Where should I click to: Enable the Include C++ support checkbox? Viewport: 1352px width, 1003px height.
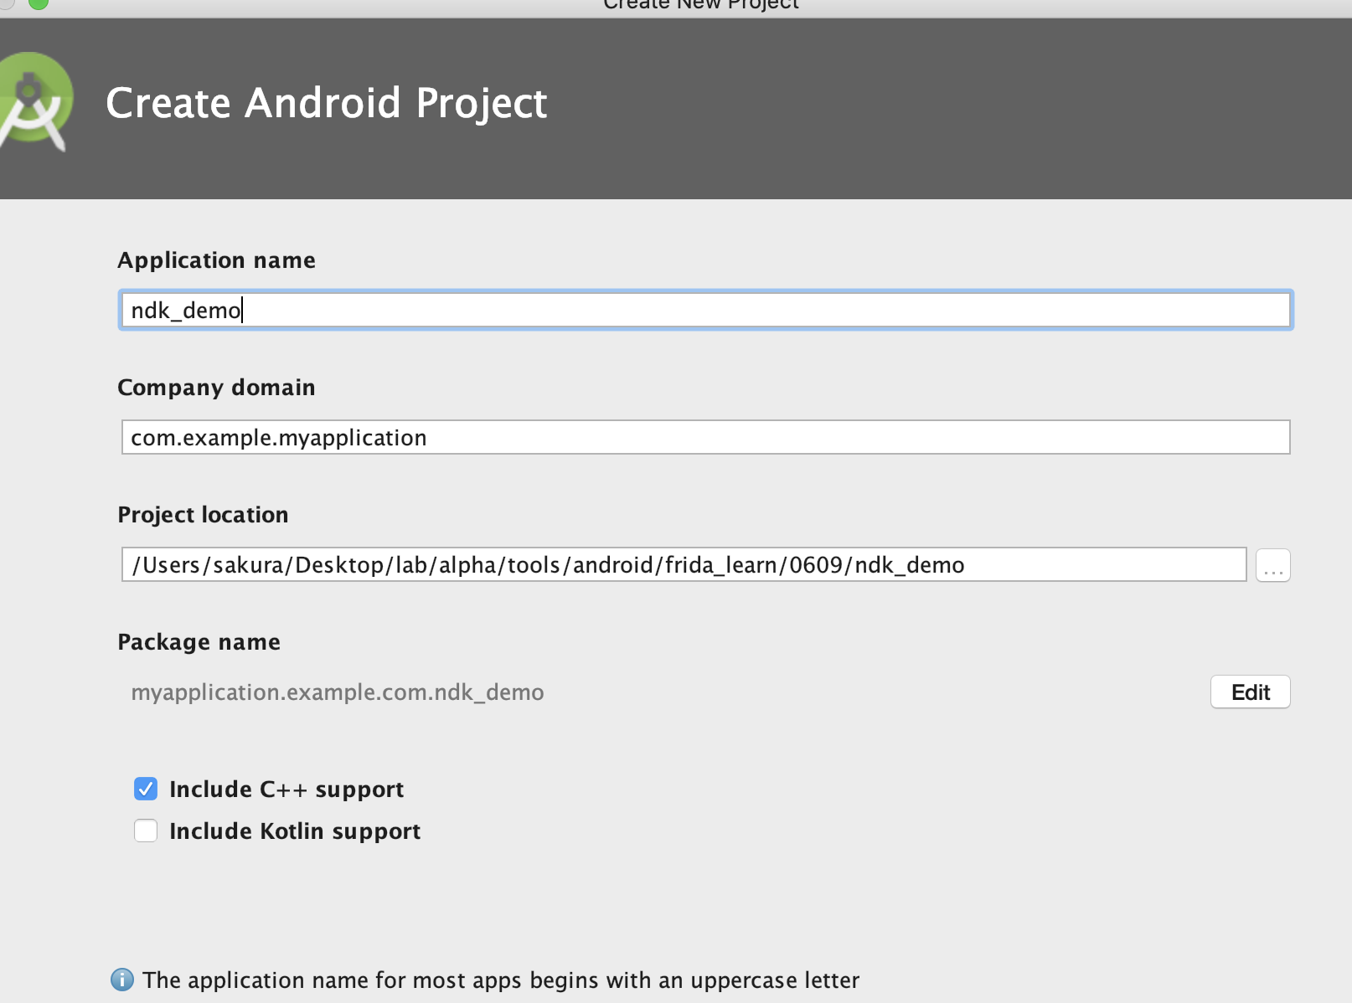146,789
